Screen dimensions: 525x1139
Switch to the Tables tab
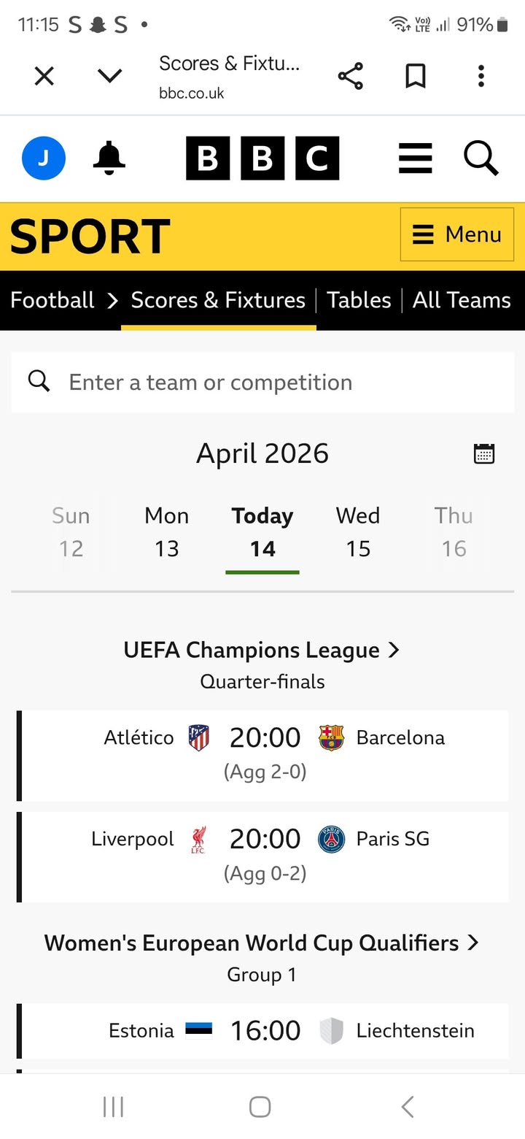(x=359, y=300)
